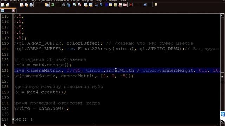Click the Print toolbar icon
This screenshot has width=225, height=126.
(31, 5)
